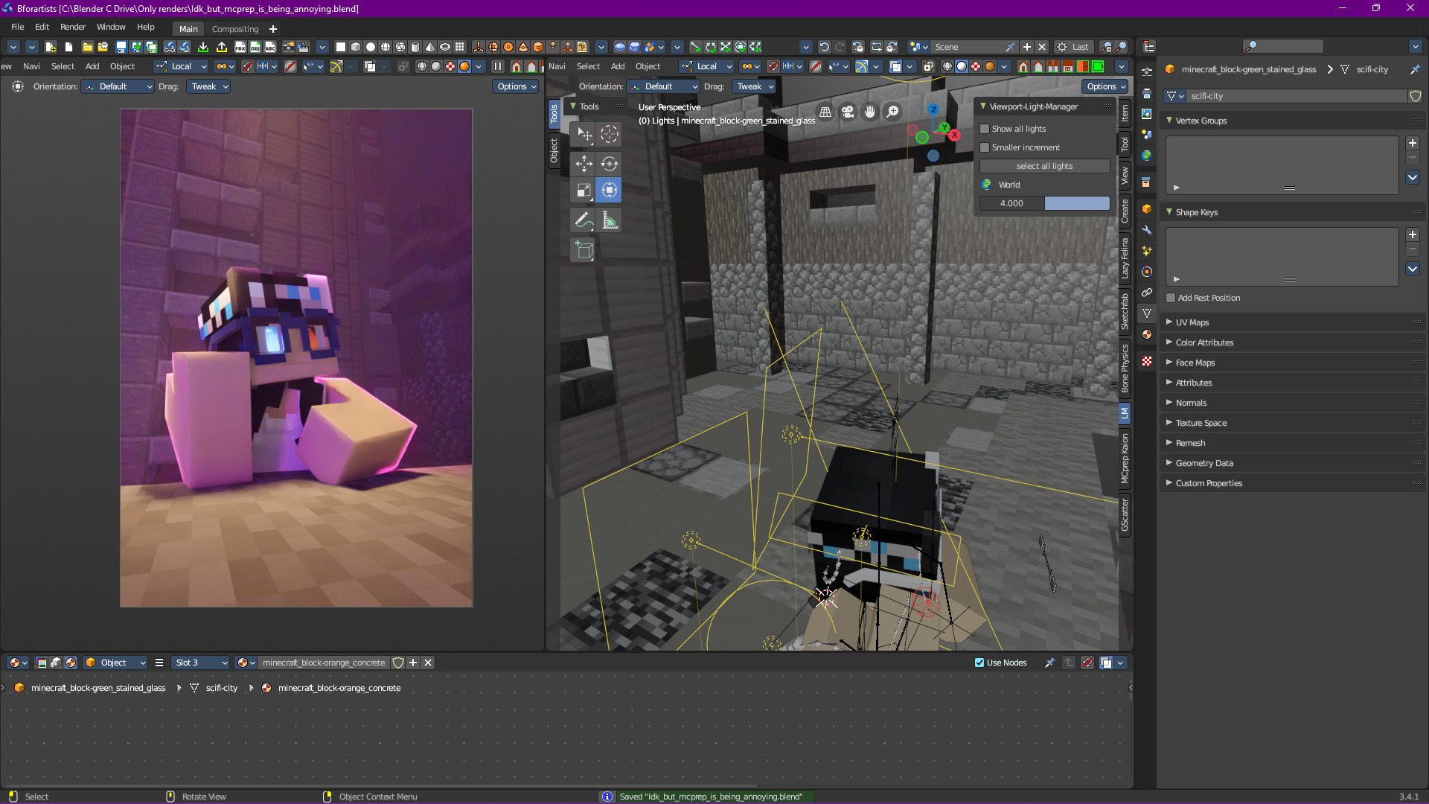The image size is (1429, 804).
Task: Open Options in the right viewport header
Action: (1105, 86)
